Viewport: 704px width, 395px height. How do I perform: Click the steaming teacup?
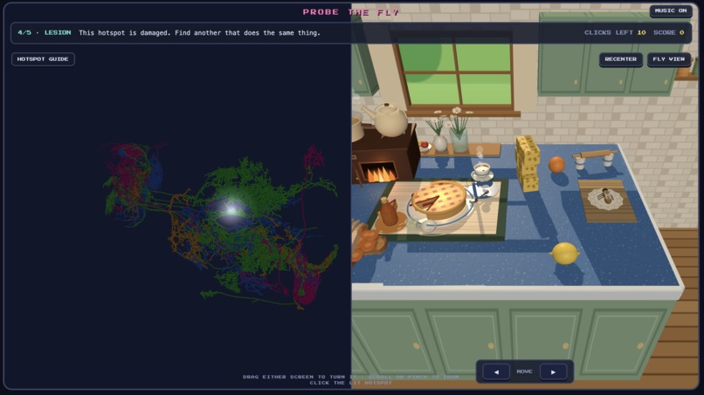coord(482,170)
